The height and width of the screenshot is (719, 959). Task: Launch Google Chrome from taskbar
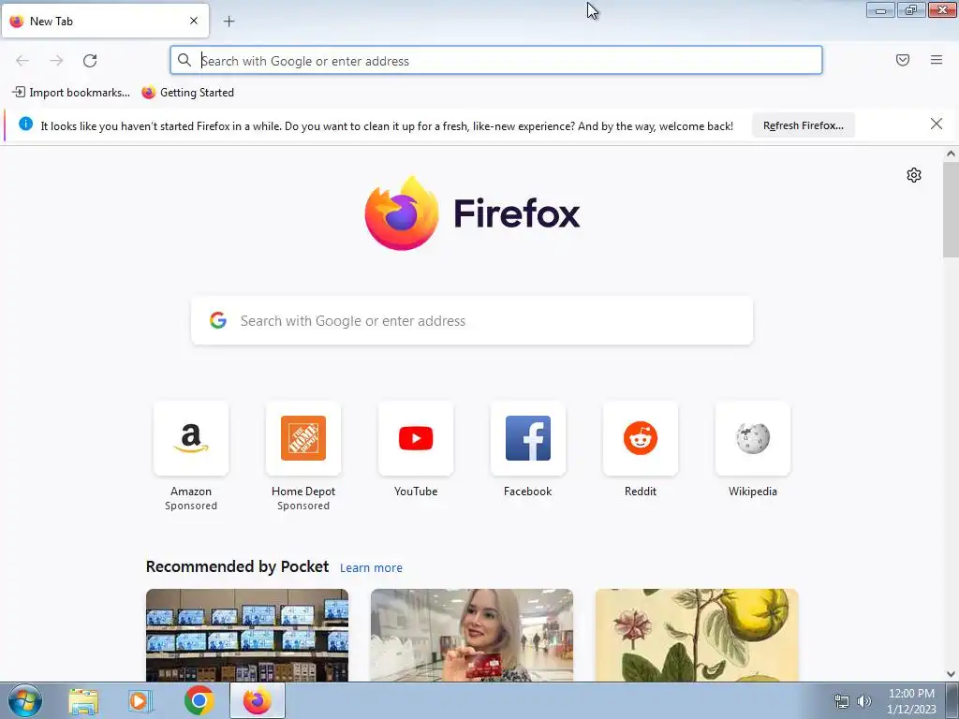[199, 700]
